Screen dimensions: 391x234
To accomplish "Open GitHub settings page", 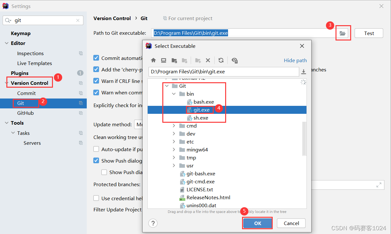I will 26,113.
